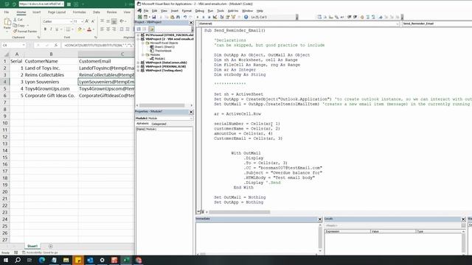Open VBA Help via blue question icon
The height and width of the screenshot is (265, 472).
tap(246, 17)
